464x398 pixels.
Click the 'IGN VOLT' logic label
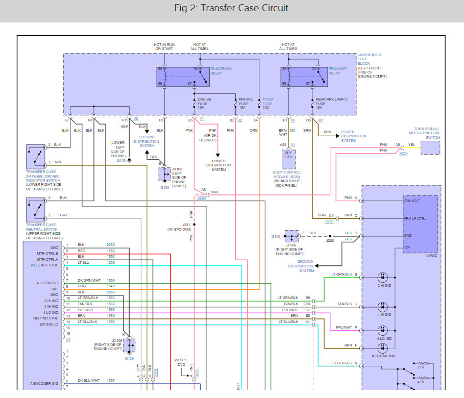[x=412, y=201]
